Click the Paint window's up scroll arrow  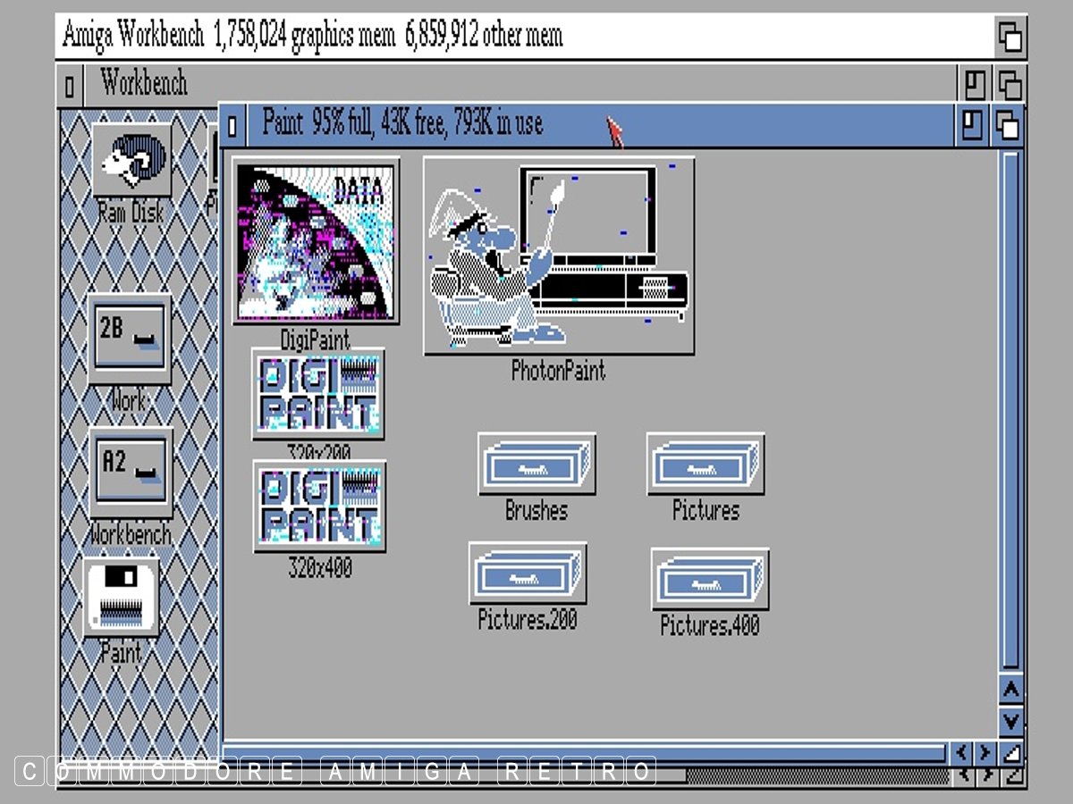(1010, 691)
